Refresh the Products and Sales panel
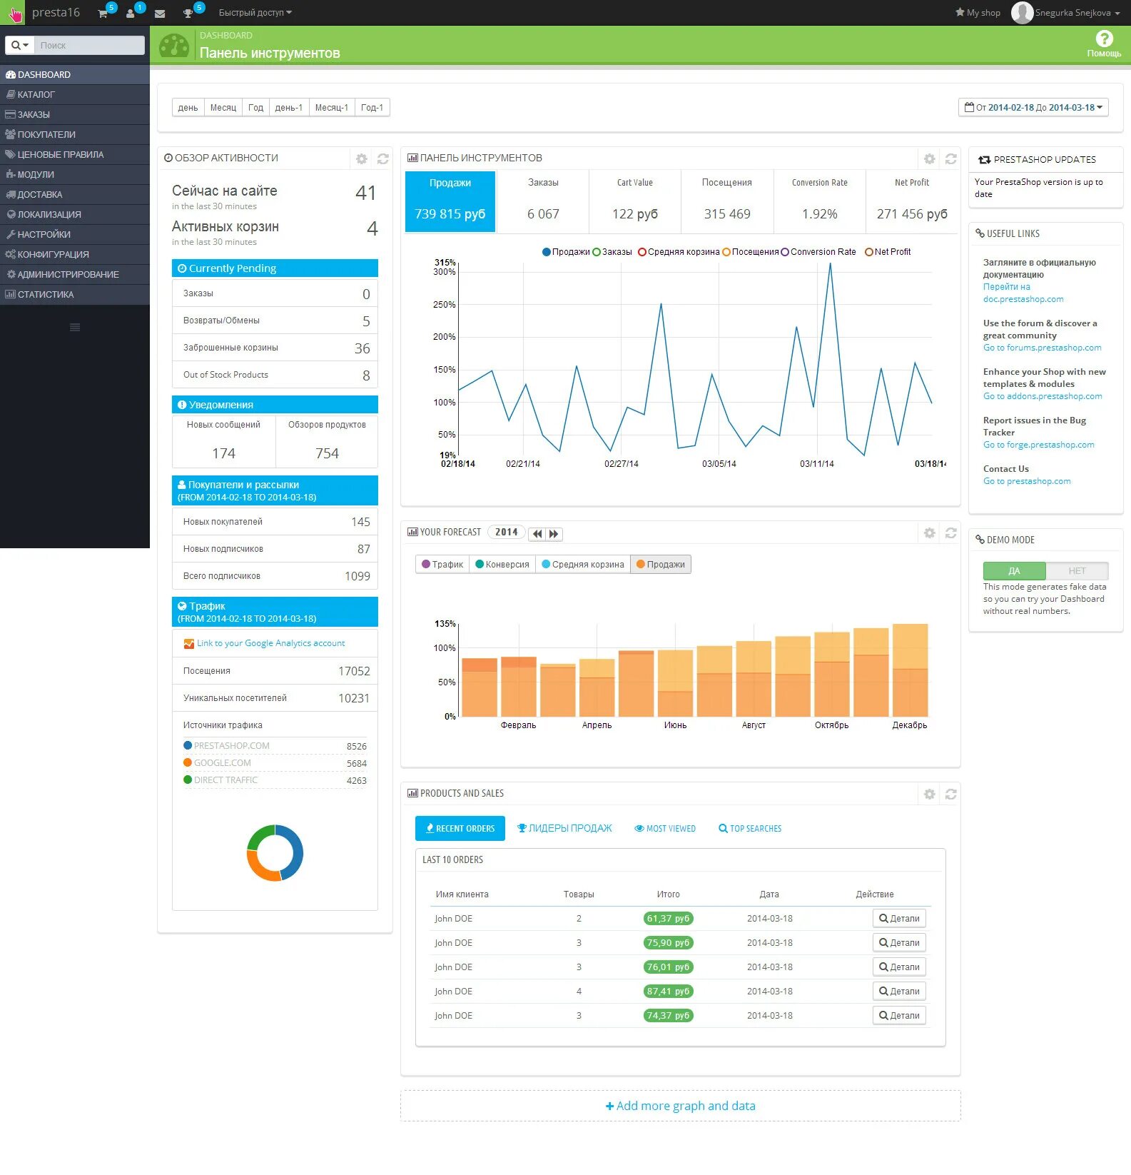 tap(951, 794)
